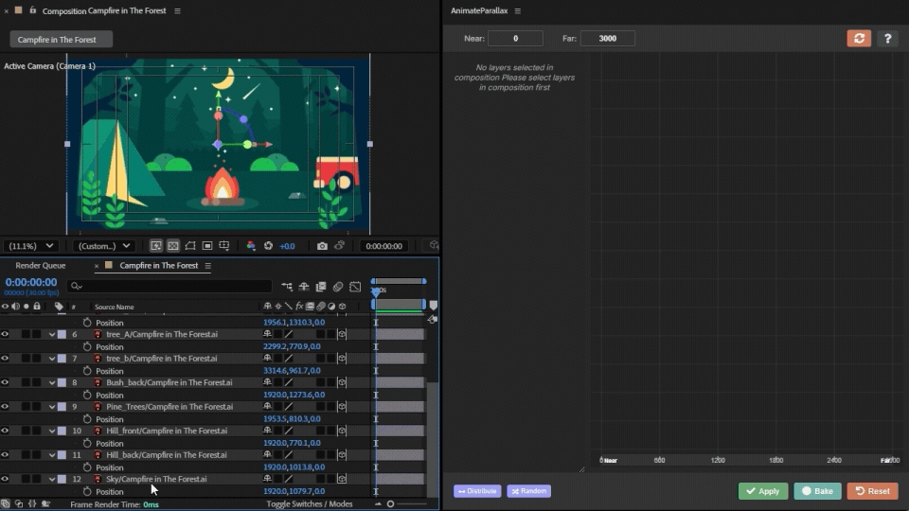Image resolution: width=909 pixels, height=511 pixels.
Task: Switch to the Render Queue tab
Action: [x=41, y=266]
